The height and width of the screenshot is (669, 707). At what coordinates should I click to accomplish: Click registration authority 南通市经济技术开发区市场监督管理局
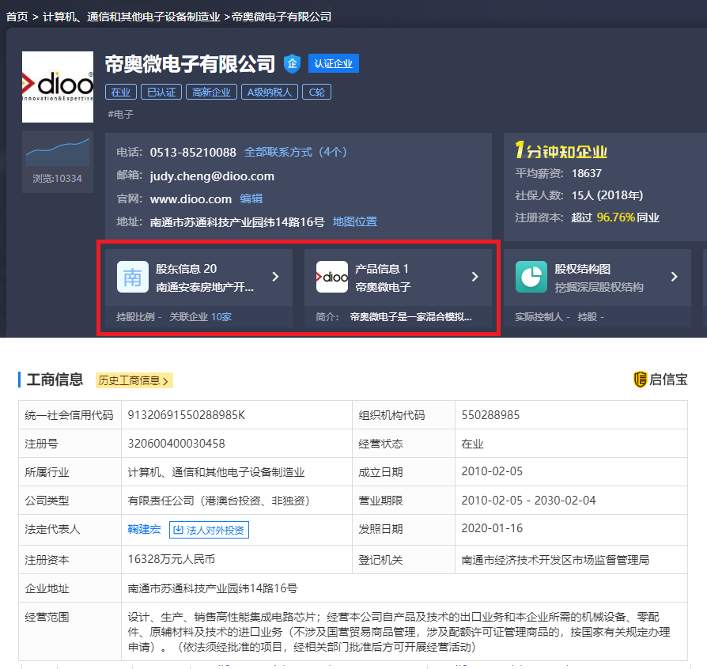click(x=555, y=560)
